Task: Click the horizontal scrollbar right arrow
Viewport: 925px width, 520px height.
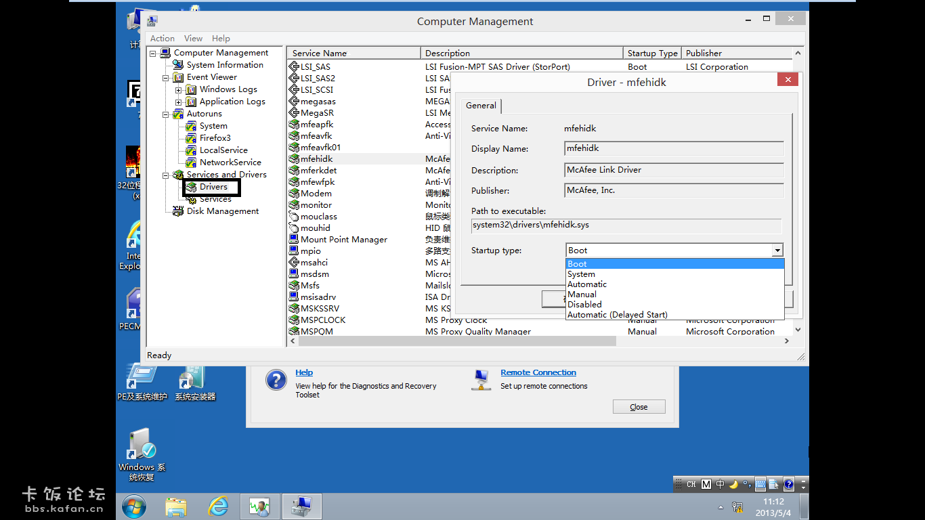Action: pos(787,341)
